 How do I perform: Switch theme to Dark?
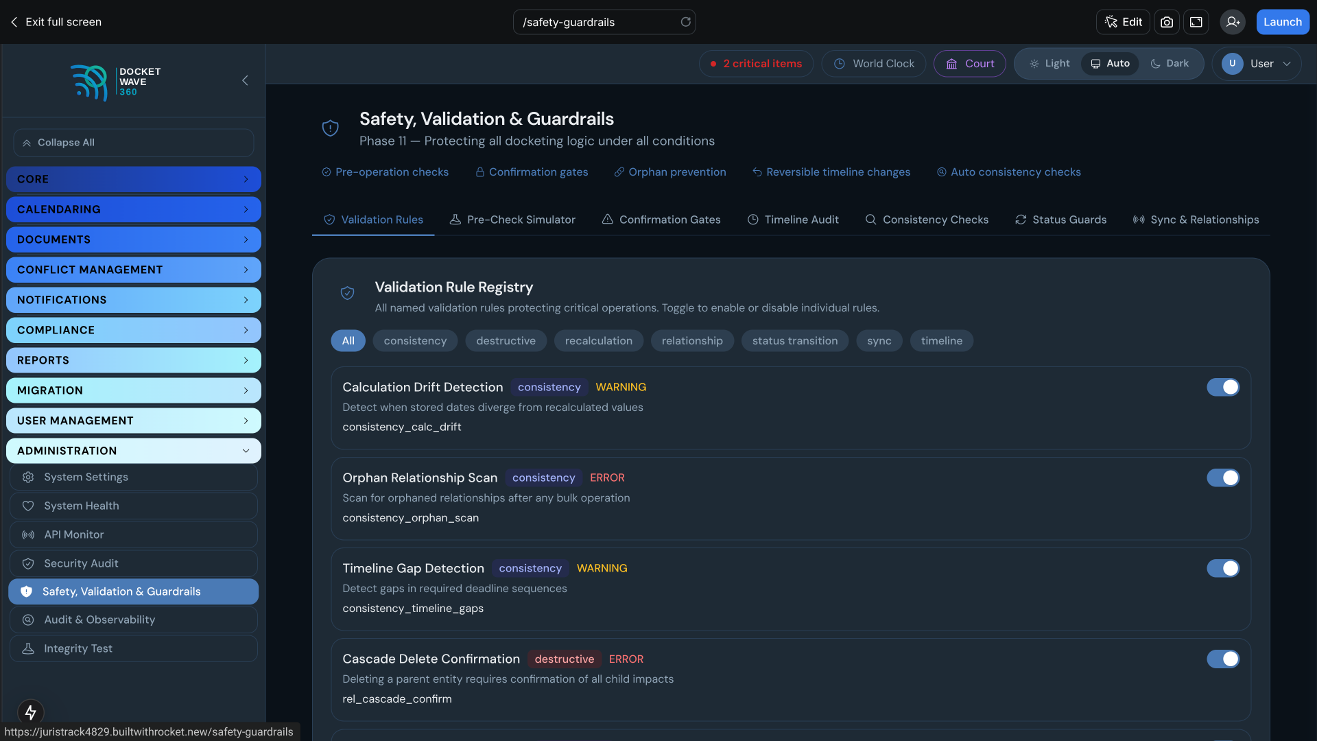[x=1170, y=64]
